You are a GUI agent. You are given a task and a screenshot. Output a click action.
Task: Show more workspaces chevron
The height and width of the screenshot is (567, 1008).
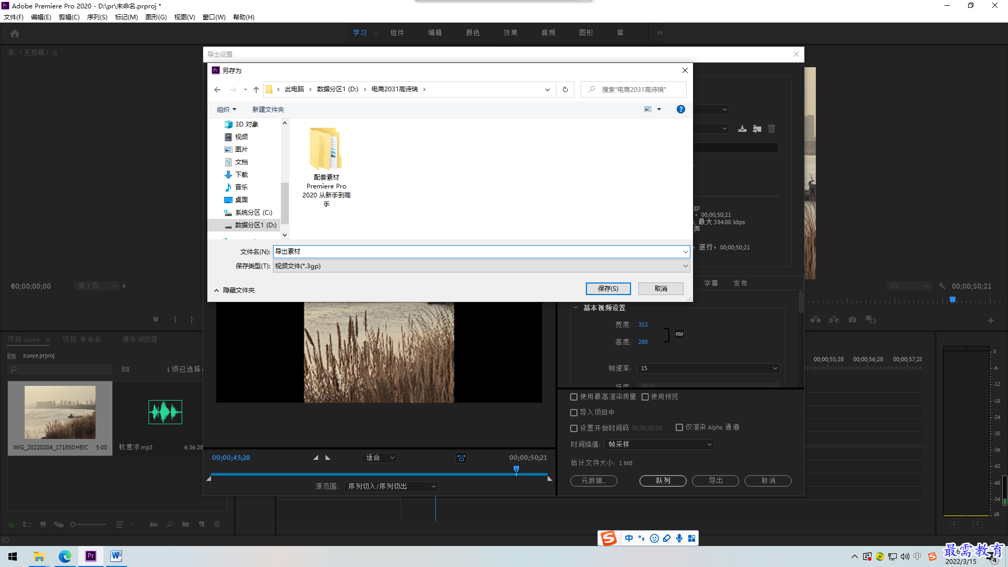pos(659,33)
